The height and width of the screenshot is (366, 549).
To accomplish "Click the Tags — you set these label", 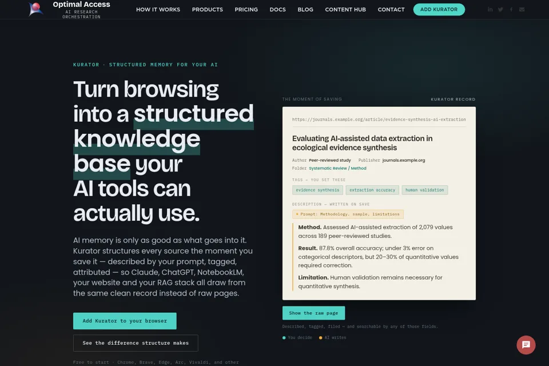I will 319,180.
